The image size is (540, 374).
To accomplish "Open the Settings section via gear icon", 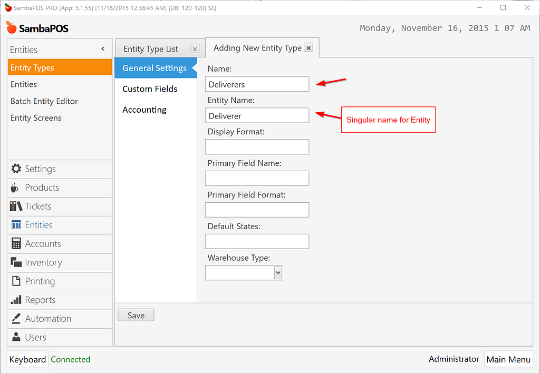I will point(17,169).
